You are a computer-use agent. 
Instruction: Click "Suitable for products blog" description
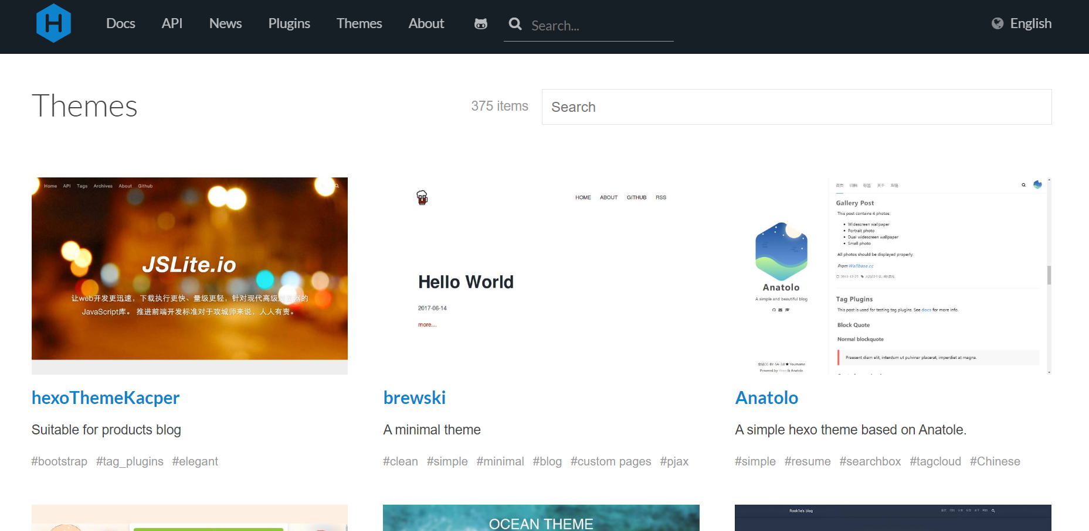(x=106, y=430)
